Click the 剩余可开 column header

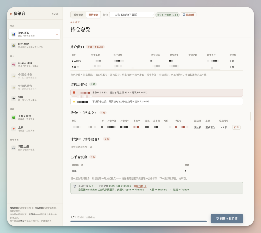click(x=211, y=55)
